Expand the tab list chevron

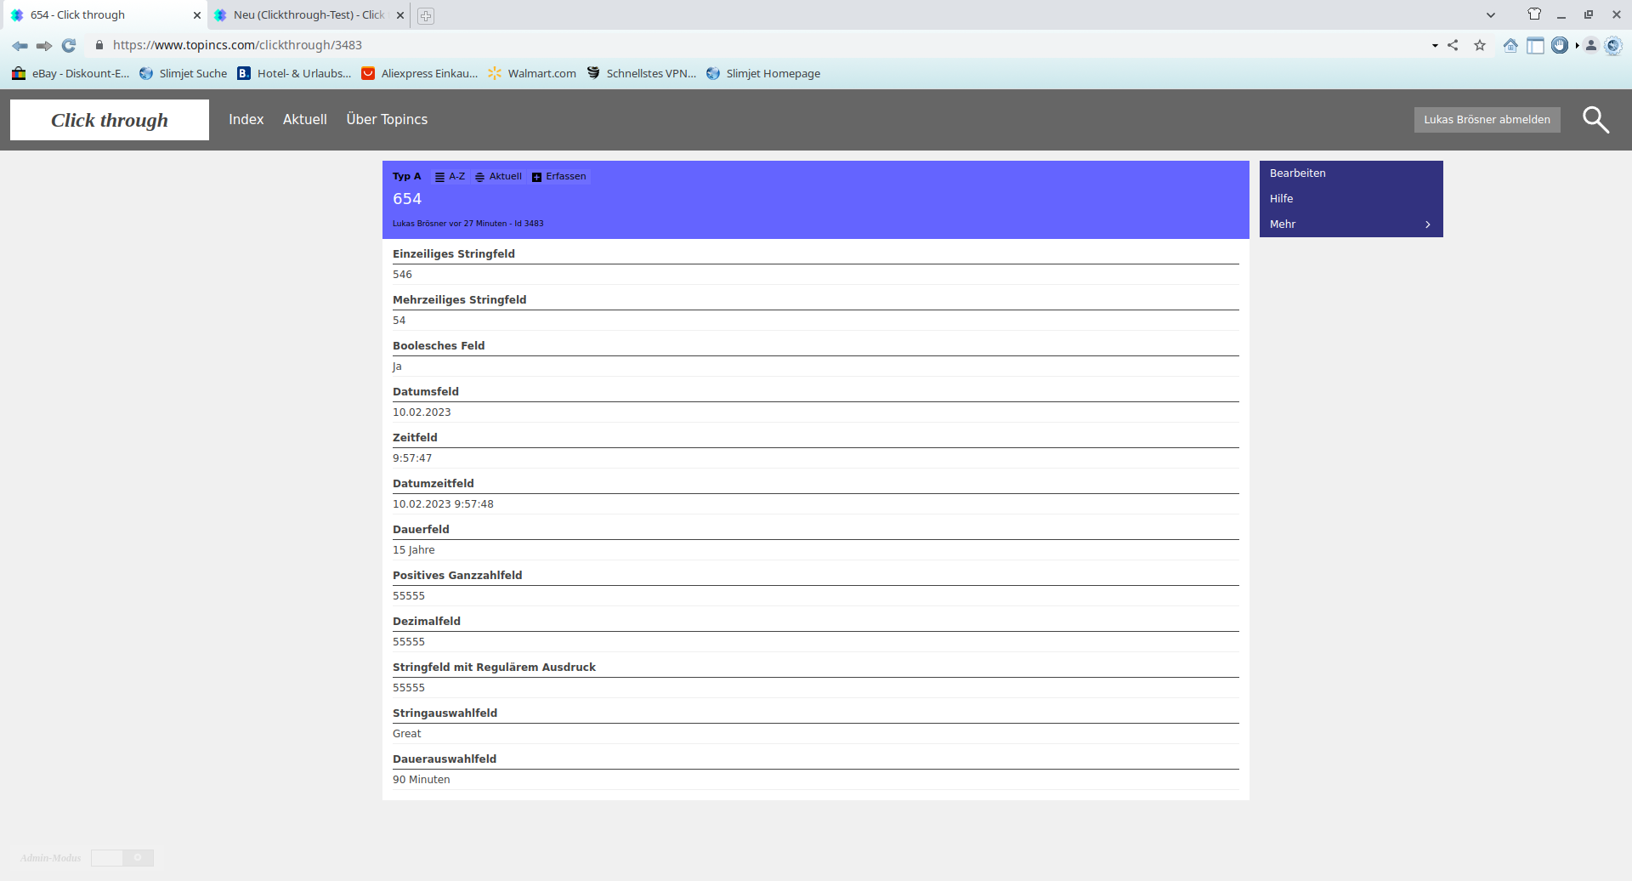[1490, 15]
